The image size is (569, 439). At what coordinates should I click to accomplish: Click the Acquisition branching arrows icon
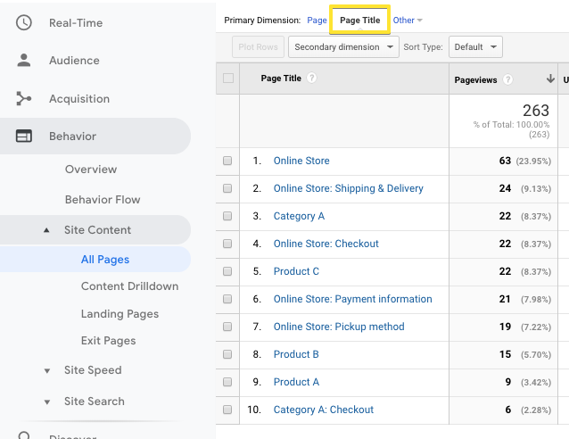pos(24,99)
